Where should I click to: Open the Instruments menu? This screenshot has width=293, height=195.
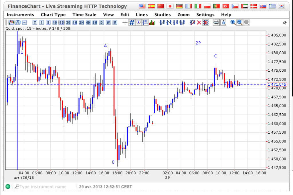point(20,15)
